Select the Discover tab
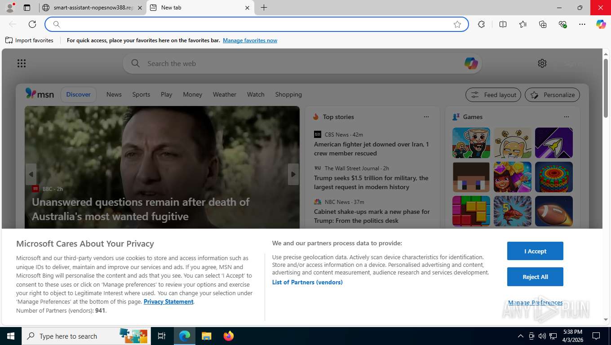 coord(79,94)
